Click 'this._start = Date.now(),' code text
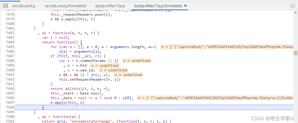 pos(77,93)
